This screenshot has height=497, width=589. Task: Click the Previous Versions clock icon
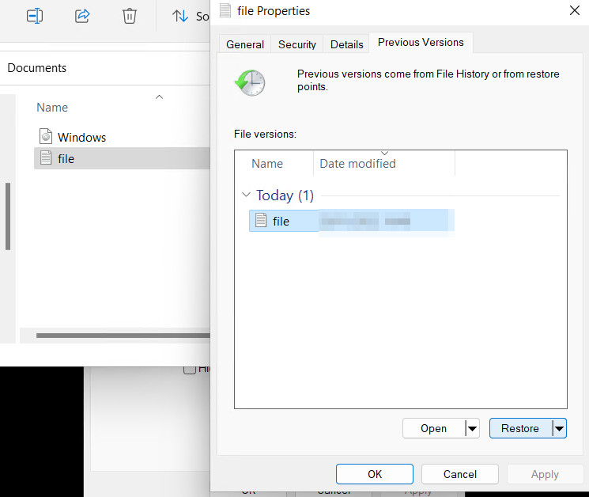click(250, 82)
